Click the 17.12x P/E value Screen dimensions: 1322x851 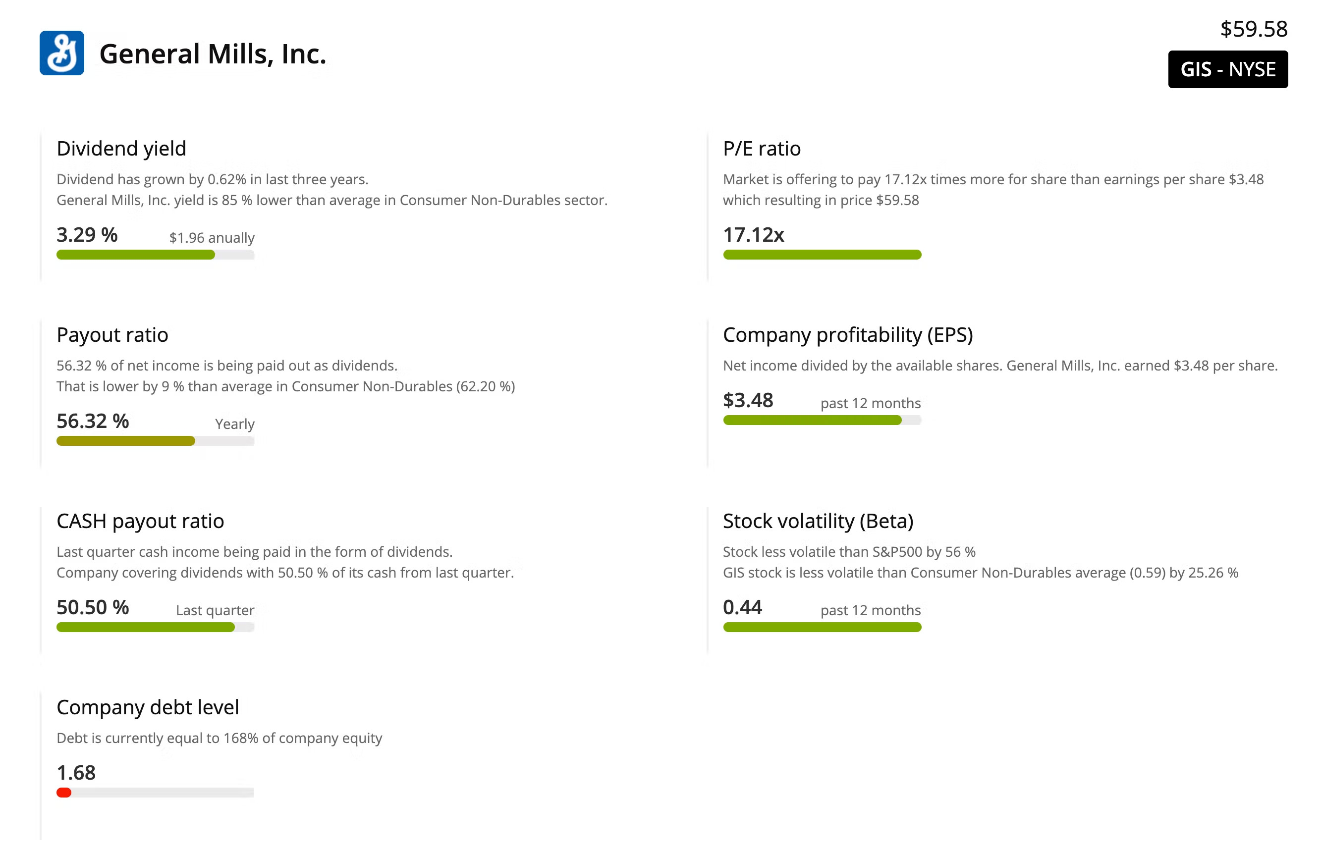[753, 235]
